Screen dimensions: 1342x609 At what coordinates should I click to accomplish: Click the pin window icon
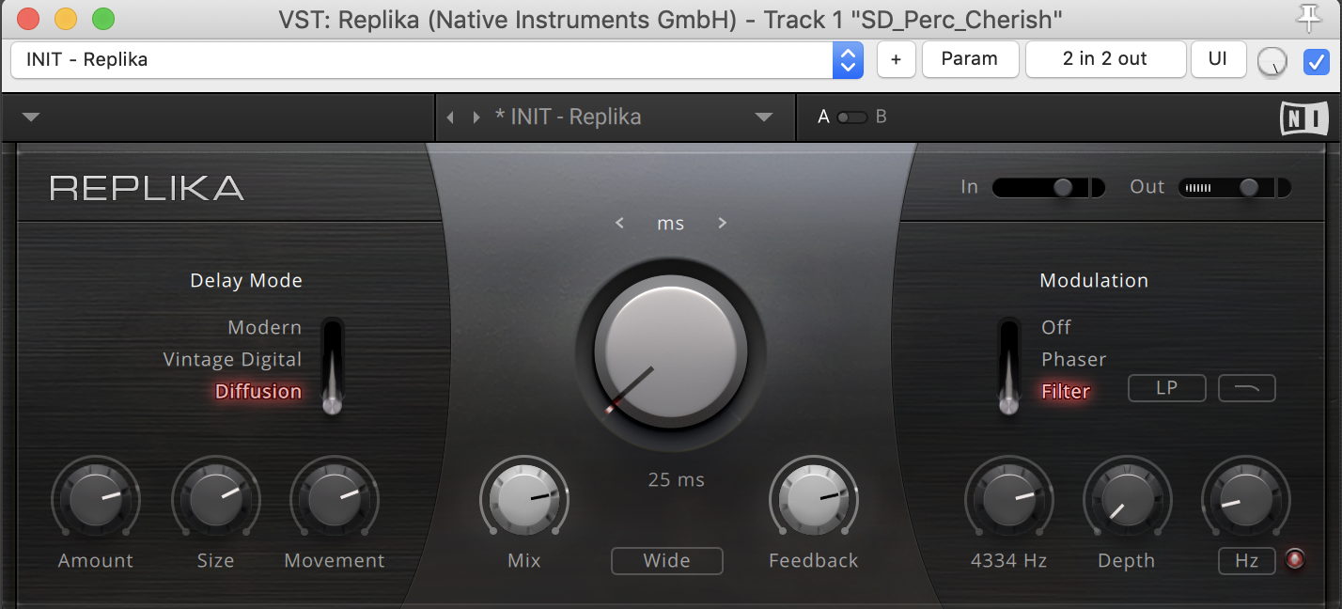tap(1307, 18)
